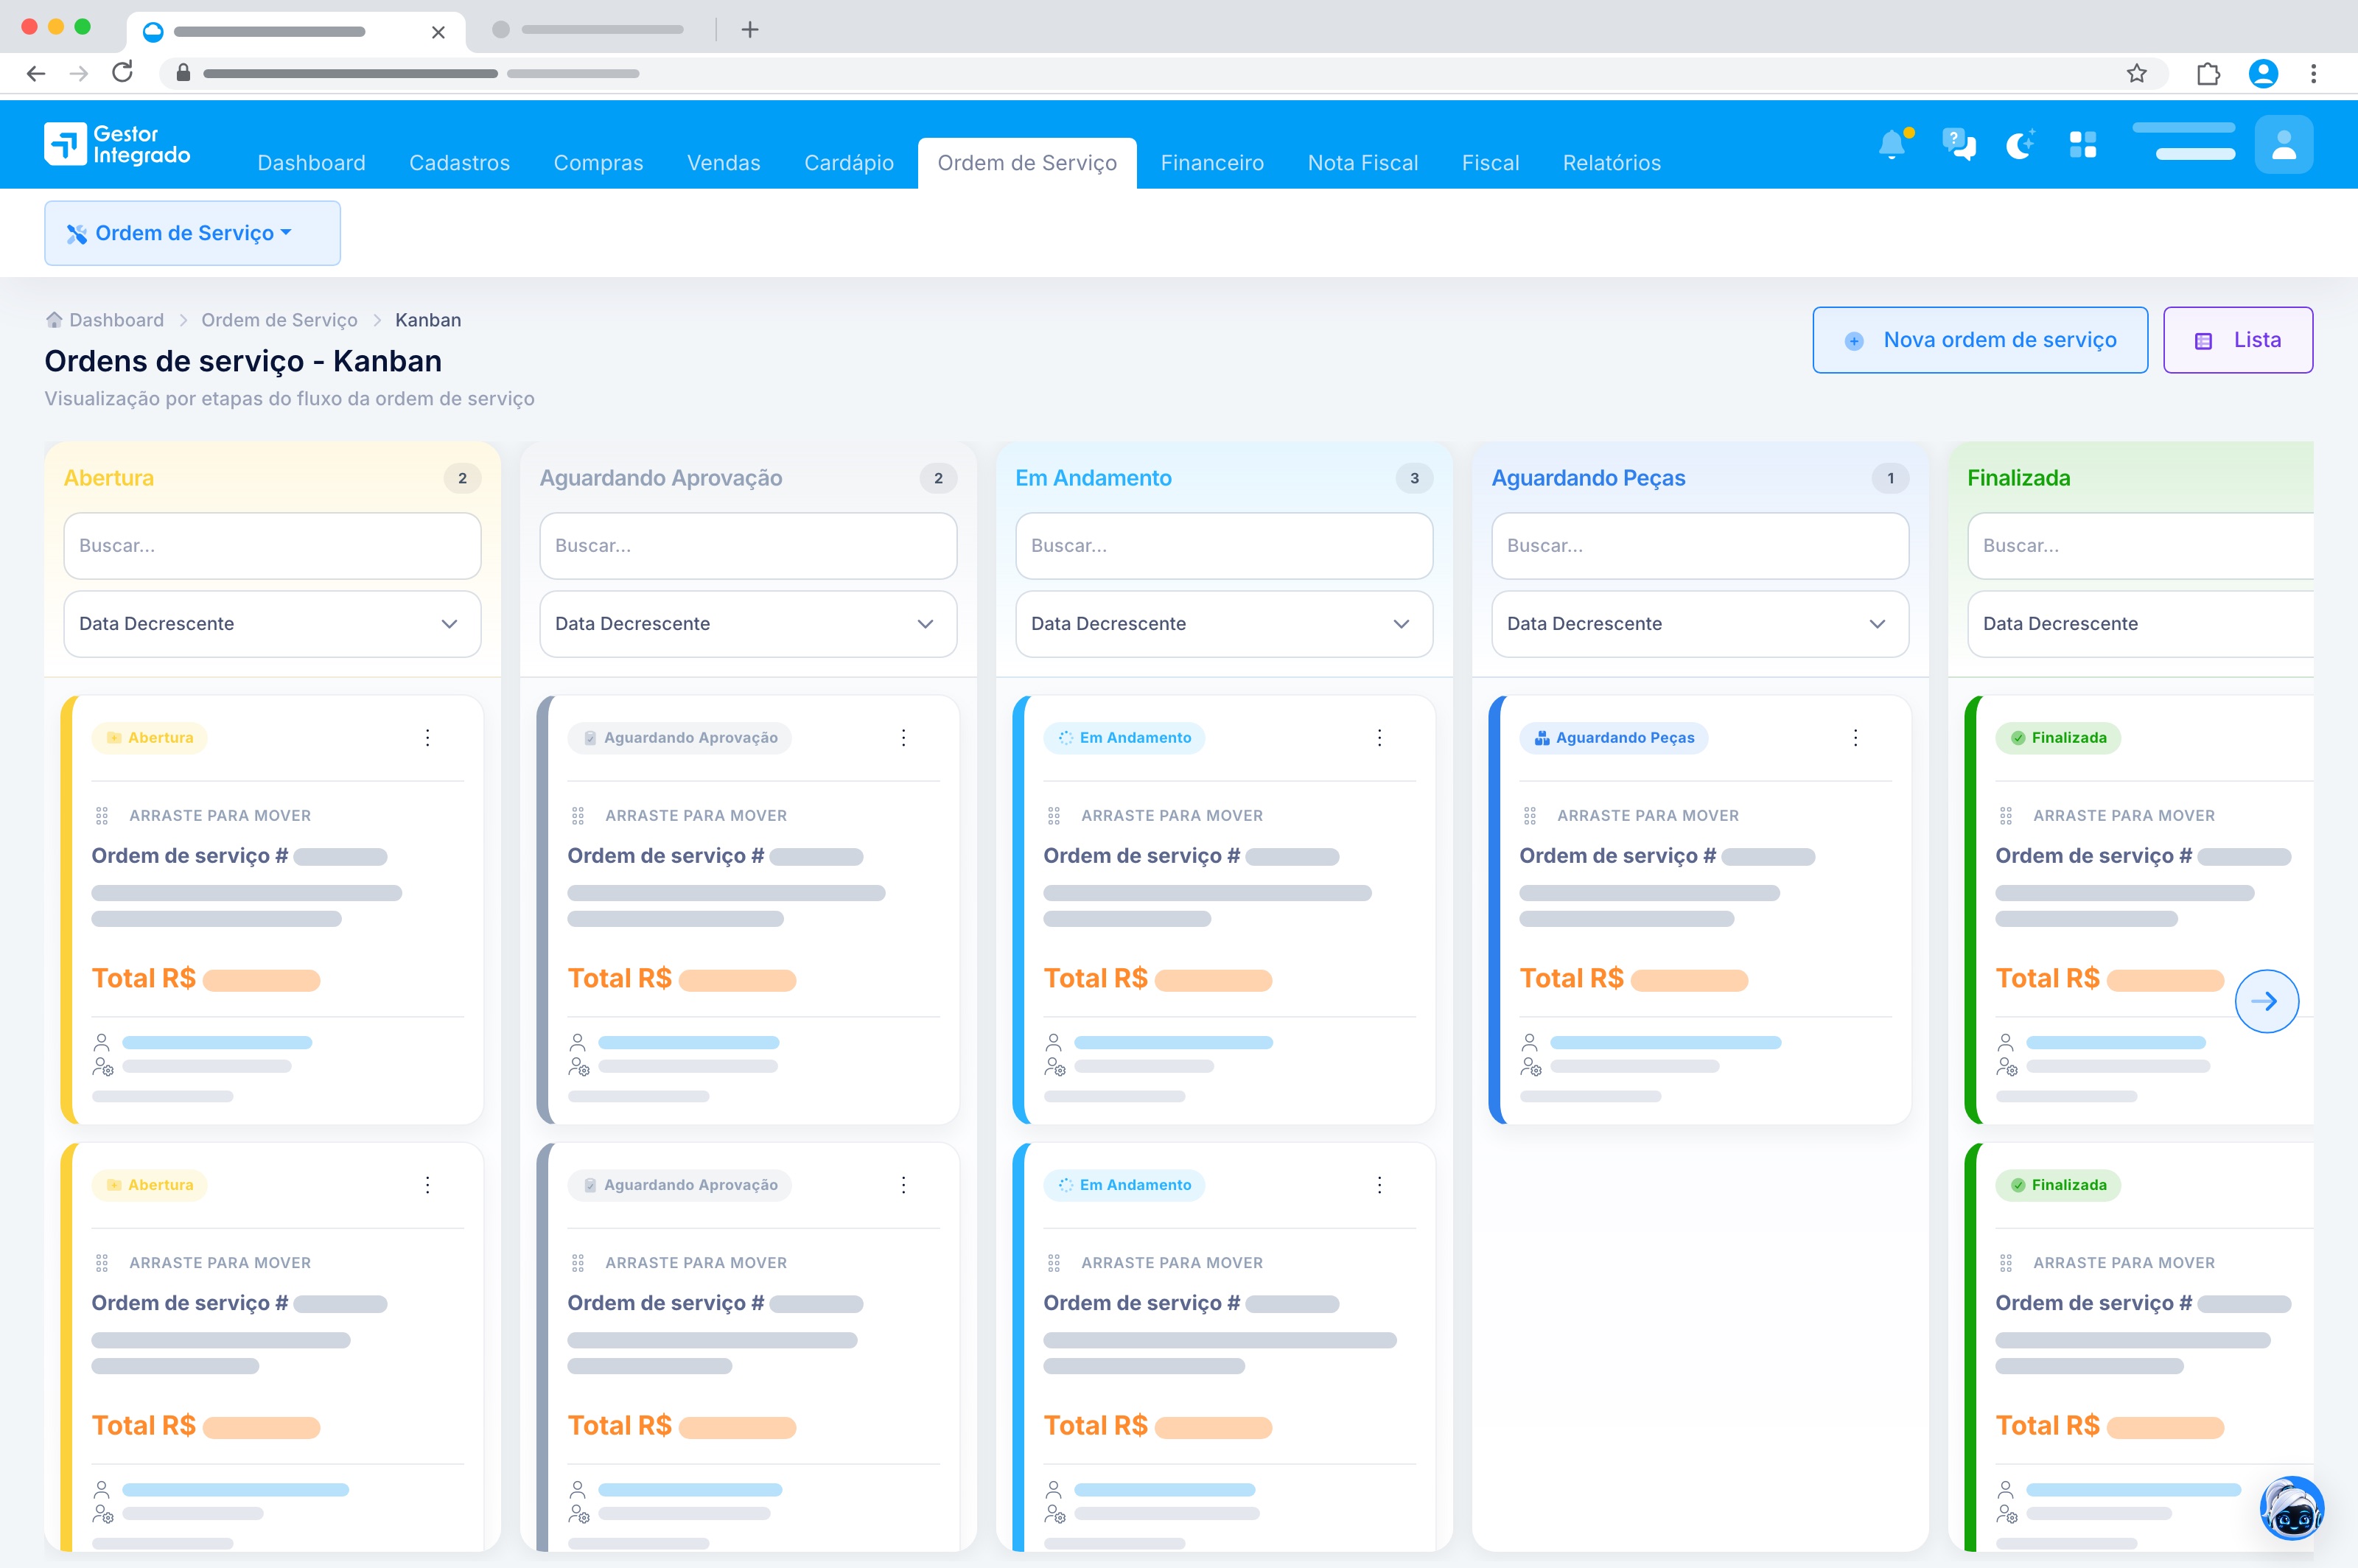Open the notifications bell
This screenshot has width=2358, height=1568.
tap(1893, 145)
